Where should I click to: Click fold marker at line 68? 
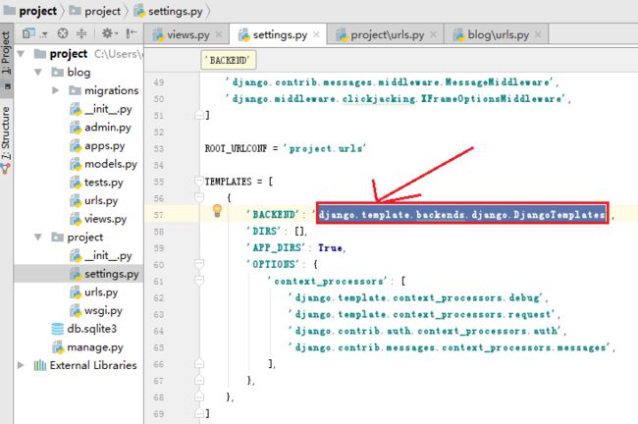pyautogui.click(x=199, y=397)
